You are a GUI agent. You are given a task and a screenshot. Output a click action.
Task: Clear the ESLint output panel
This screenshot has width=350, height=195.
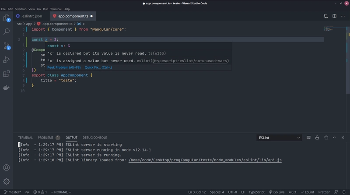[308, 138]
